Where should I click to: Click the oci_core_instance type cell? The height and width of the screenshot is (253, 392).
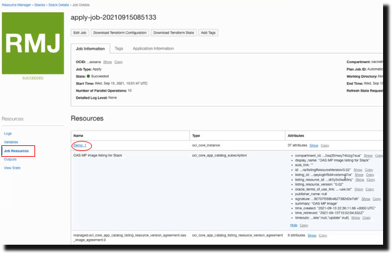click(206, 145)
